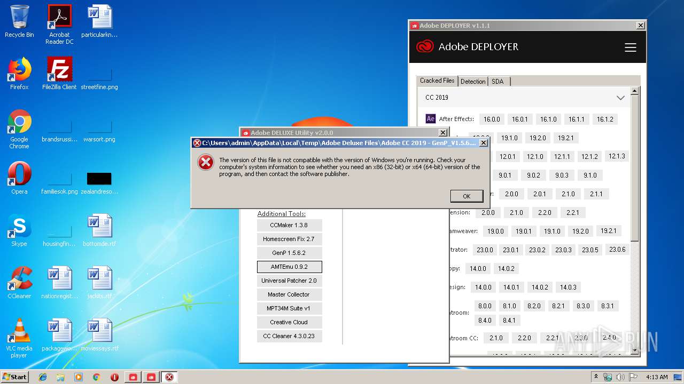Select version 12.1.3 button
This screenshot has height=384, width=684.
pos(617,156)
